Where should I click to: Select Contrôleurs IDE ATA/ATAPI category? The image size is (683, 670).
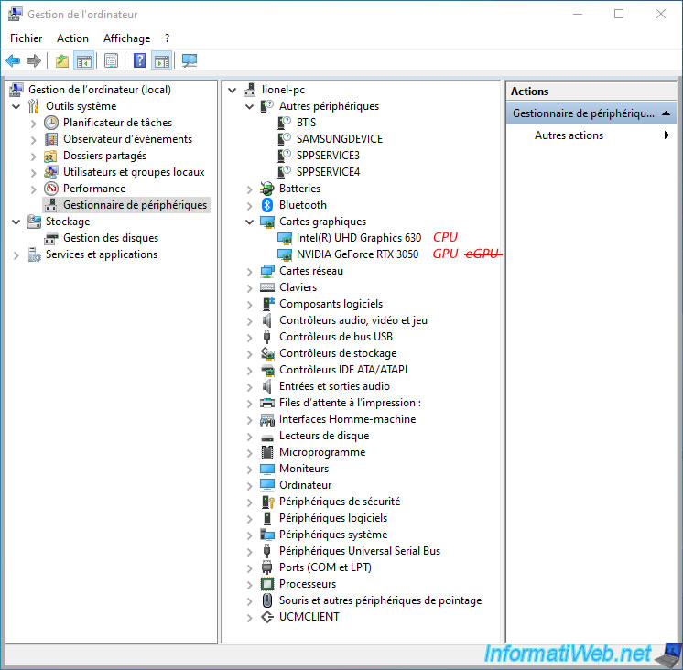(x=343, y=370)
